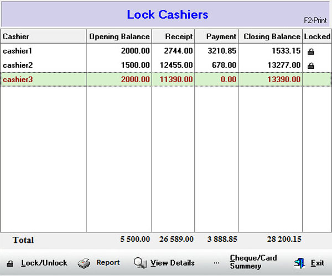
Task: Click the exit door icon
Action: coord(299,263)
